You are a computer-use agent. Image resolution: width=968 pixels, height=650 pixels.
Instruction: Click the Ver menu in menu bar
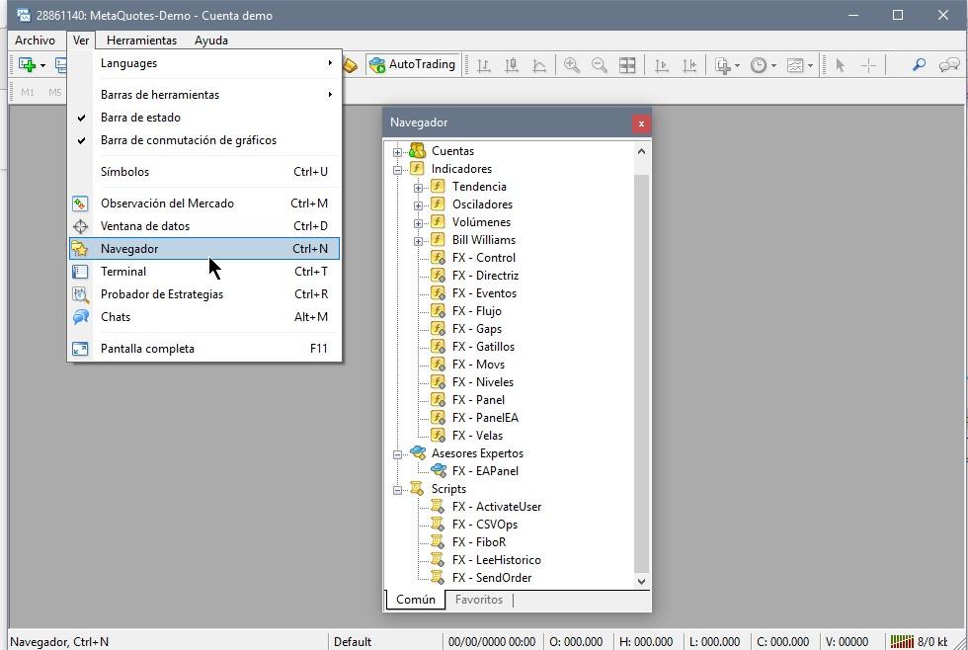[x=81, y=41]
